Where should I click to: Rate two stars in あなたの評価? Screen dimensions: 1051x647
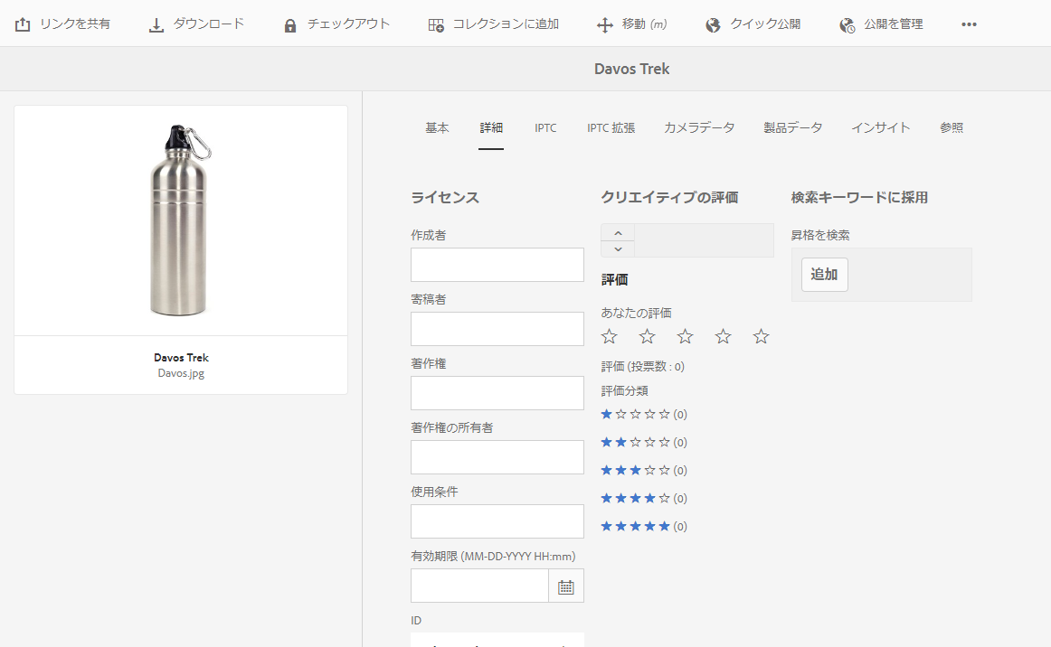point(647,336)
